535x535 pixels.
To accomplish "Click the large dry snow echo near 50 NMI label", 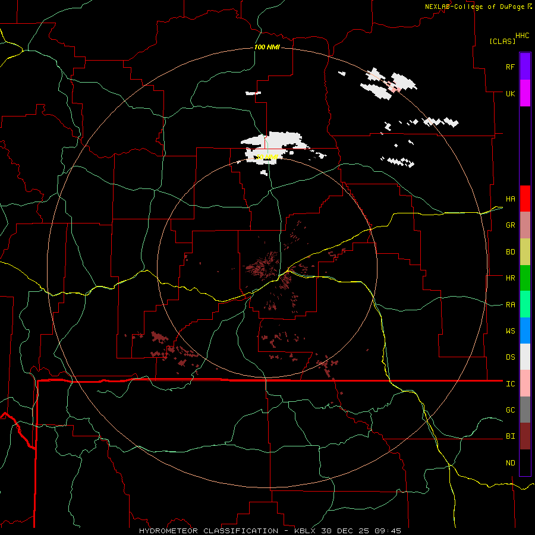I will pyautogui.click(x=273, y=147).
